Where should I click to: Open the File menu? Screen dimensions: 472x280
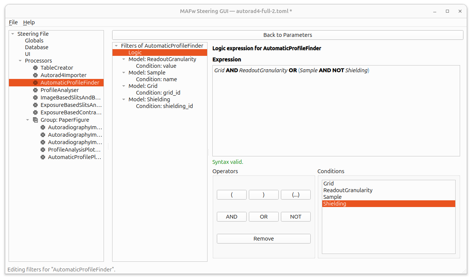[x=13, y=22]
